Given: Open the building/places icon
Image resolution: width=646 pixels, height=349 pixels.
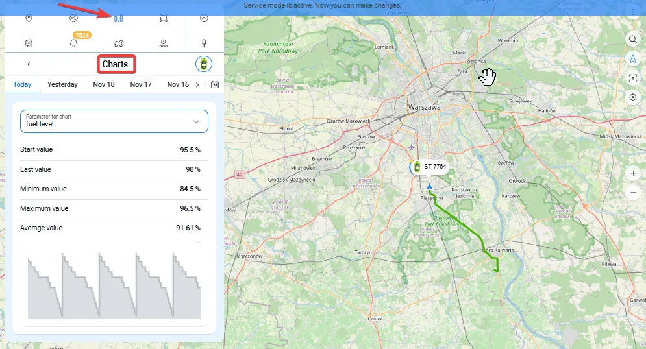Looking at the screenshot, I should [x=29, y=43].
